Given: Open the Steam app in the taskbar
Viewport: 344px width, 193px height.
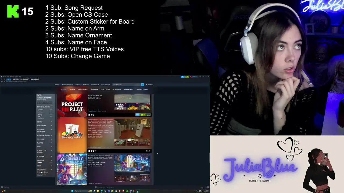Looking at the screenshot, I should pos(138,191).
